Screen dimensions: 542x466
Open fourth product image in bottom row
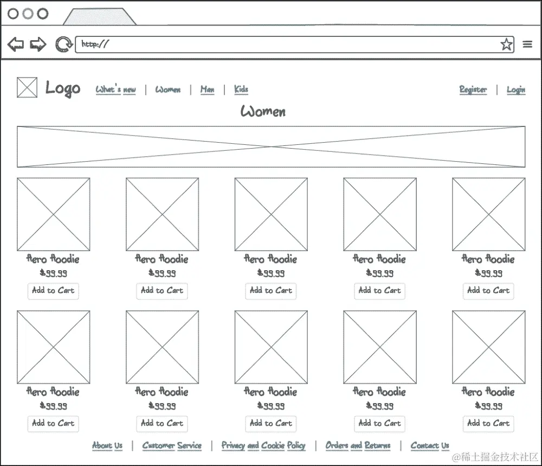coord(380,347)
